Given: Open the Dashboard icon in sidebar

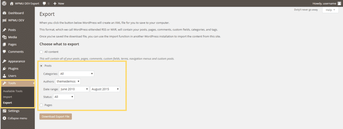Looking at the screenshot, I should tap(4, 13).
